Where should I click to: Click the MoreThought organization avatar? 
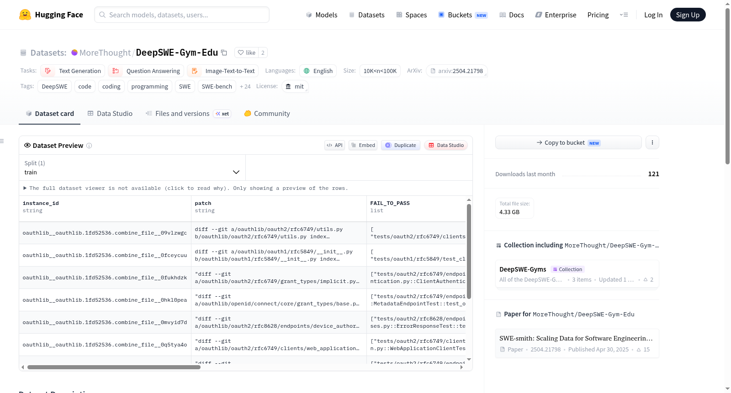coord(74,52)
